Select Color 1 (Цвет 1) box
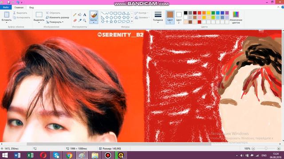The image size is (284, 159). click(170, 17)
